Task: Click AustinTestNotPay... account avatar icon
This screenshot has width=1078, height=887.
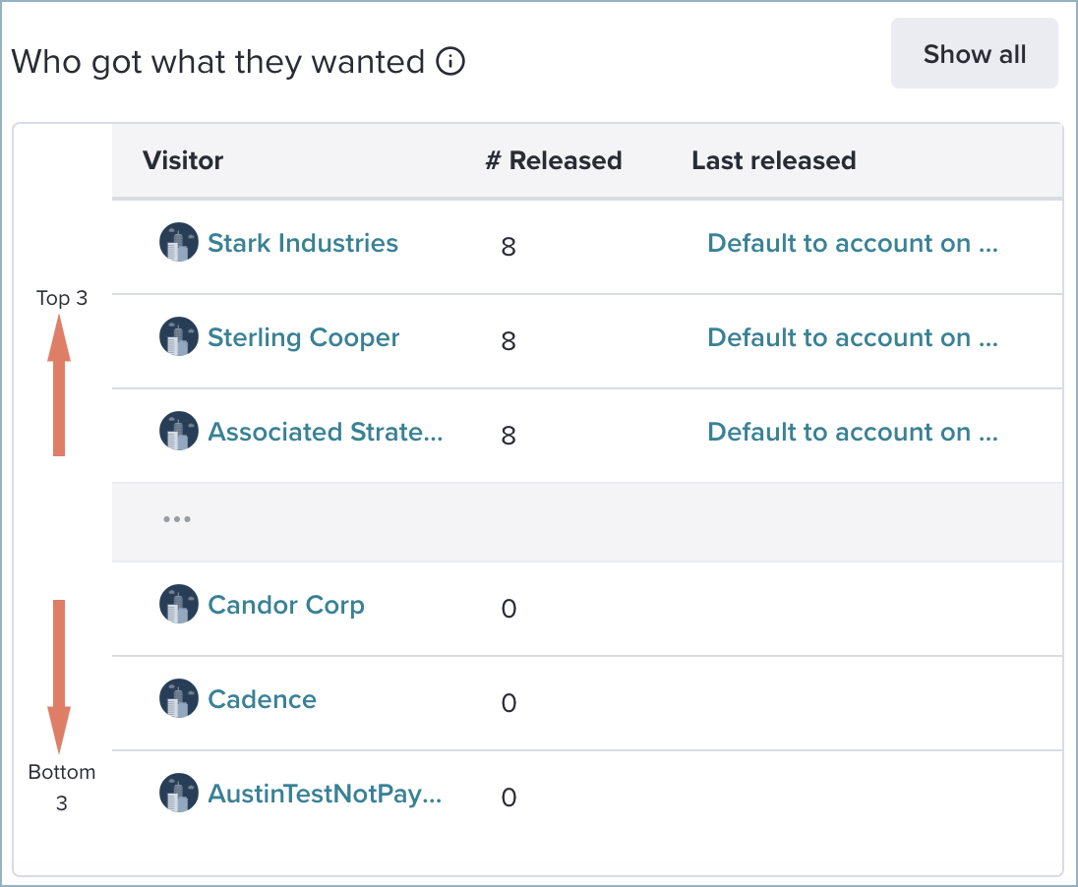Action: 179,793
